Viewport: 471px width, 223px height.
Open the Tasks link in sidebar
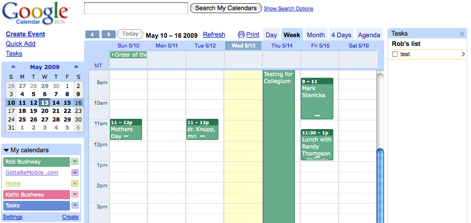14,53
